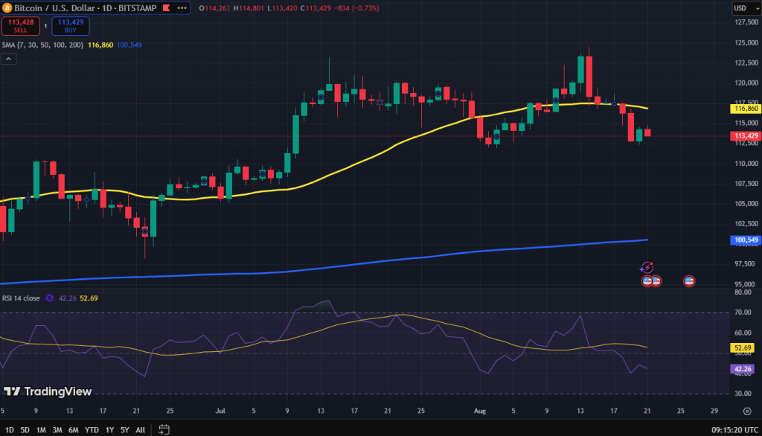Select the All time range
Viewport: 762px width, 436px height.
(x=140, y=430)
